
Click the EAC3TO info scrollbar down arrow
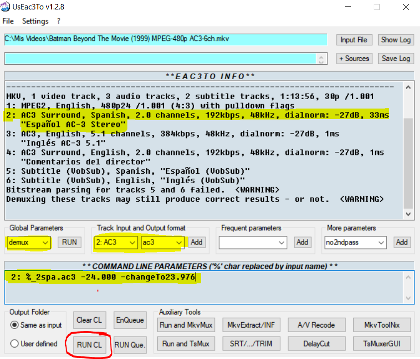pyautogui.click(x=408, y=214)
